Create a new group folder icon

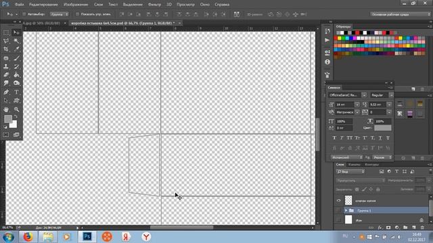tap(405, 227)
